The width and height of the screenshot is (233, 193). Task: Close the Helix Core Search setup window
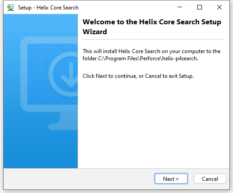point(219,7)
